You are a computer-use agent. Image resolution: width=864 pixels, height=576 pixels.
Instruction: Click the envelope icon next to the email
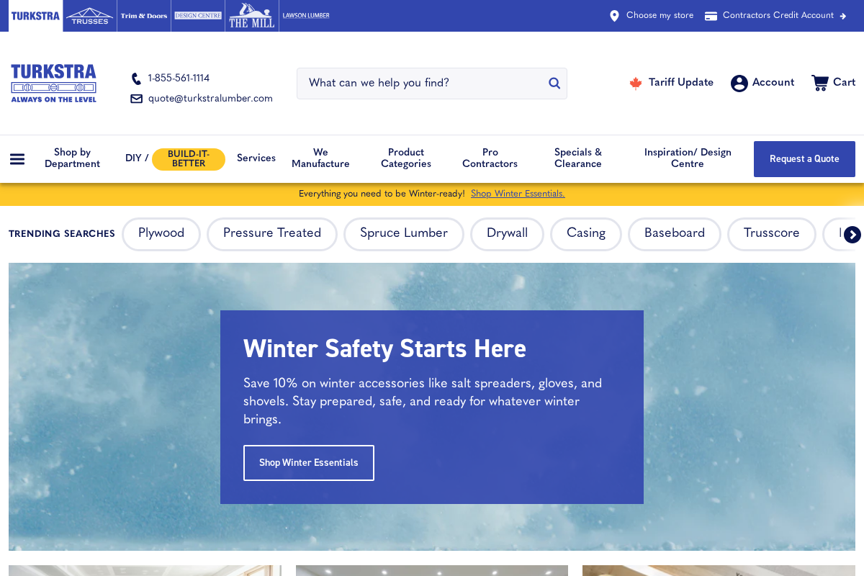pos(136,99)
